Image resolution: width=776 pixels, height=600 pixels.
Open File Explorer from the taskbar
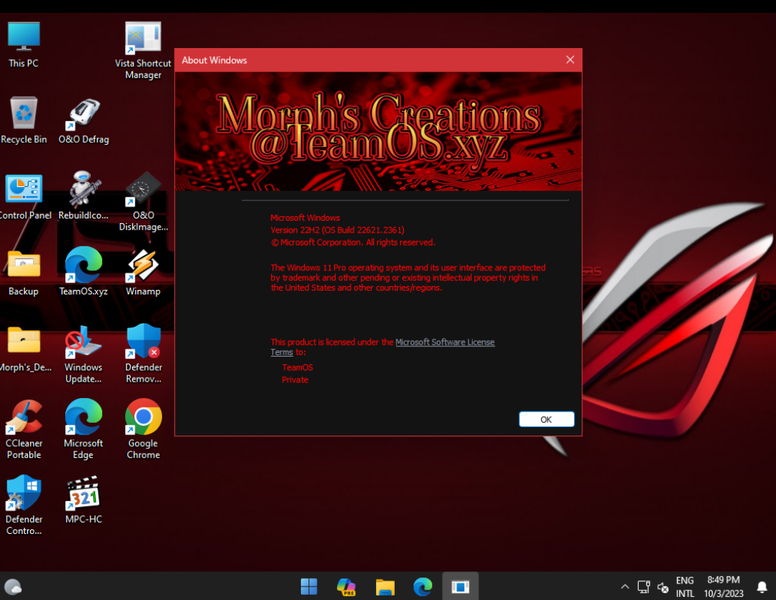point(384,586)
